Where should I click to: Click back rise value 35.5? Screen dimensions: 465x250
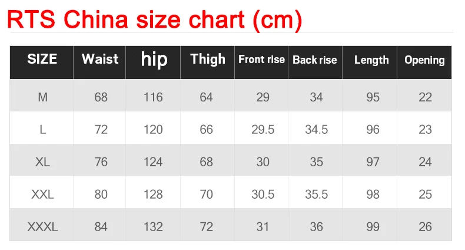pos(316,194)
